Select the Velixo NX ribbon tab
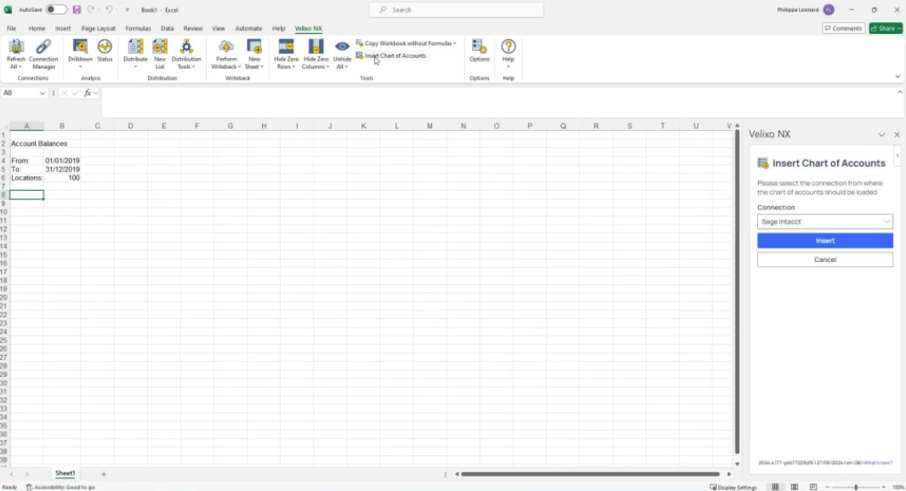Image resolution: width=906 pixels, height=491 pixels. [309, 28]
